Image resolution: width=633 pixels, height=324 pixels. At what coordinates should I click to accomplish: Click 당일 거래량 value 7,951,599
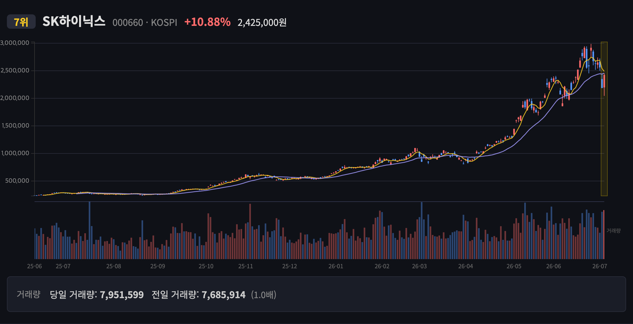122,295
